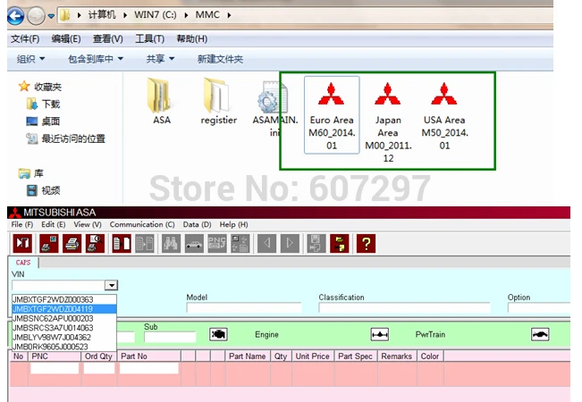582x402 pixels.
Task: Select 桌面 in the sidebar
Action: pos(44,121)
